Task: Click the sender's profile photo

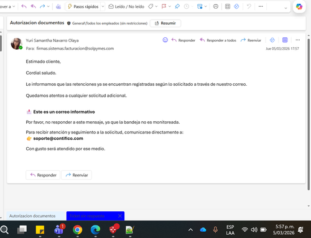Action: click(17, 43)
